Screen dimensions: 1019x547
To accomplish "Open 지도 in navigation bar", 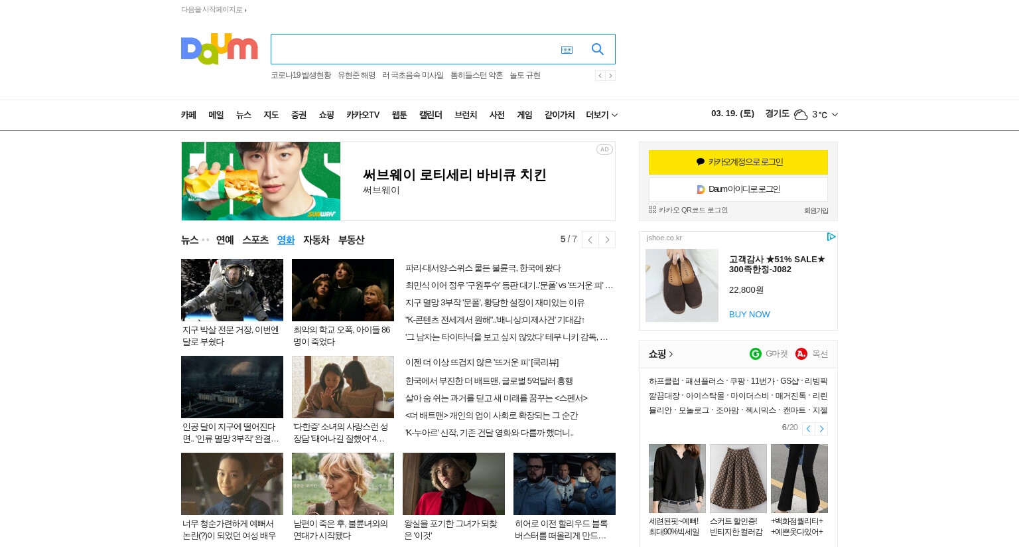I will (271, 115).
